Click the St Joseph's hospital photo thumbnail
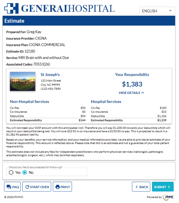 23,81
